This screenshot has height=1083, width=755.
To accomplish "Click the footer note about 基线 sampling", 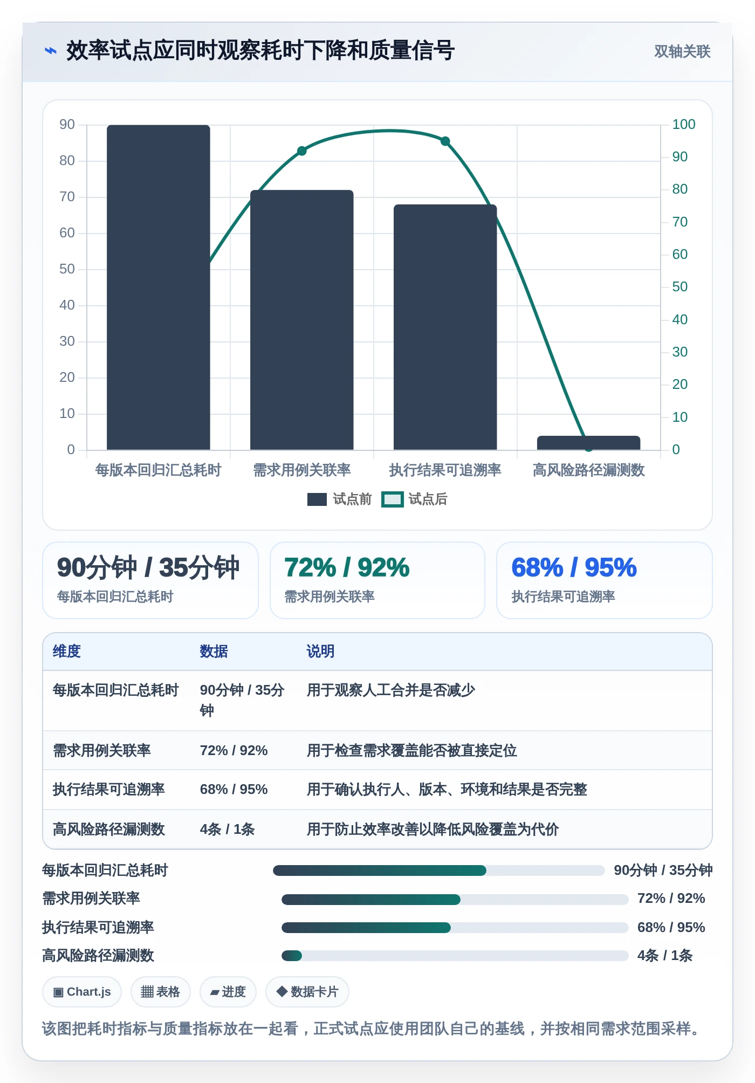I will (373, 1029).
